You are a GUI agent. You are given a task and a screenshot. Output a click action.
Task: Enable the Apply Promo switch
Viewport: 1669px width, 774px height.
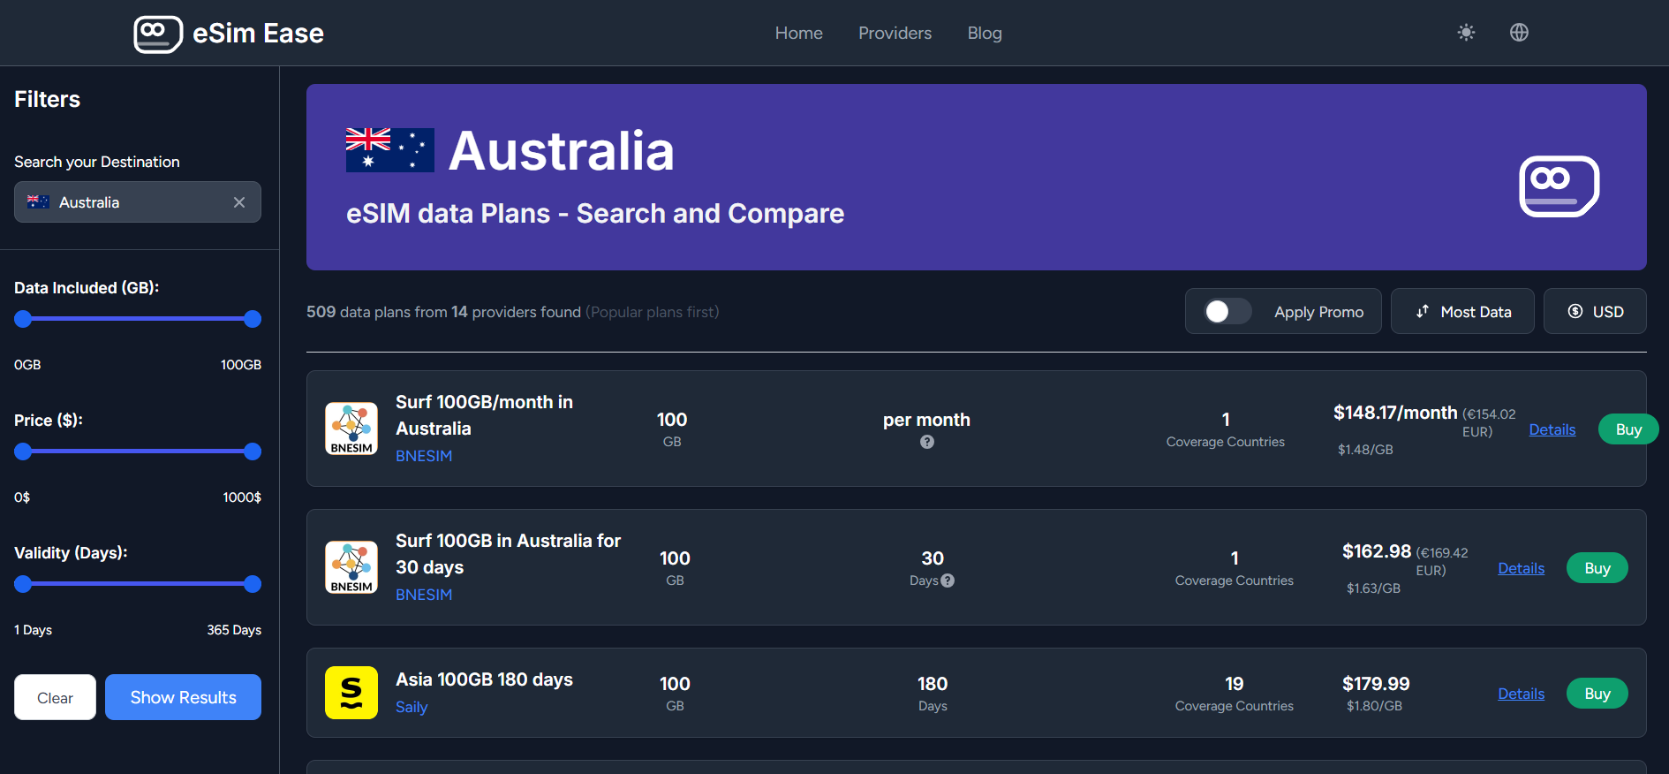pyautogui.click(x=1228, y=312)
